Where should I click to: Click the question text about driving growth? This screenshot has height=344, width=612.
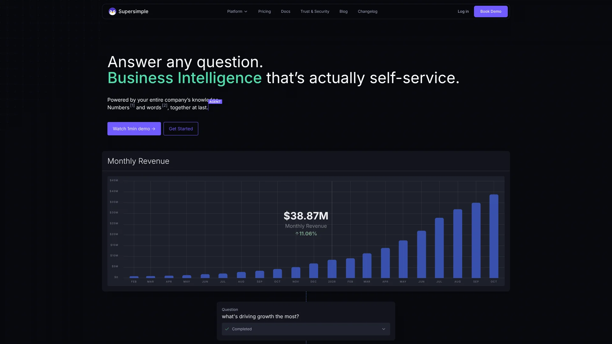[x=260, y=317]
